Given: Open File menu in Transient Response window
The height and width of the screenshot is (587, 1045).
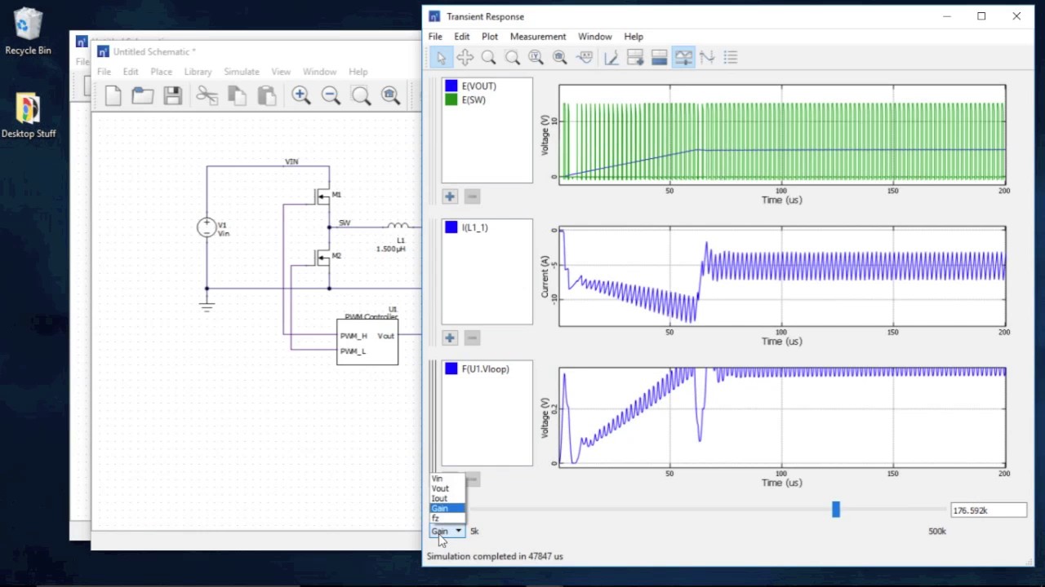Looking at the screenshot, I should tap(435, 37).
